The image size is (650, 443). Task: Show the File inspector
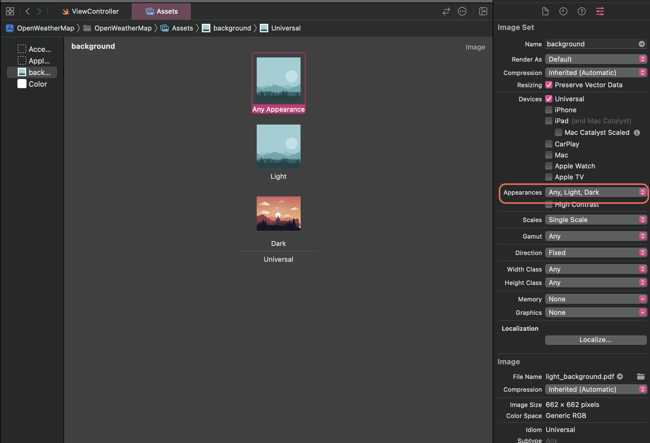pos(545,11)
